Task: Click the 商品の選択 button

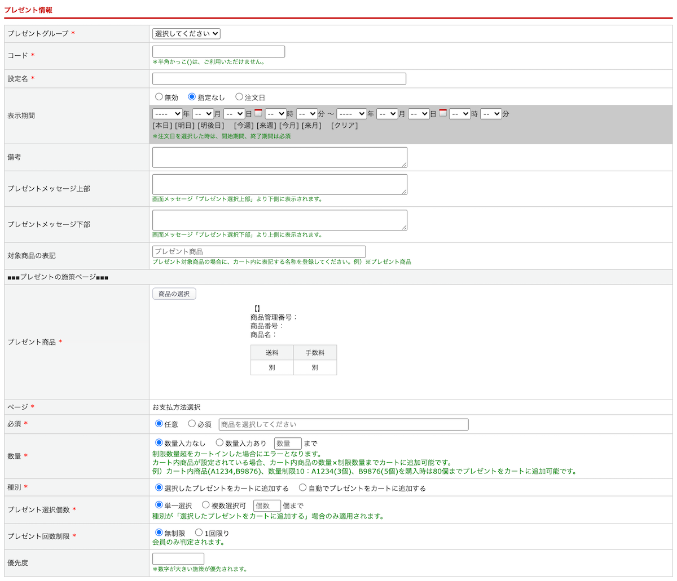Action: pos(174,294)
